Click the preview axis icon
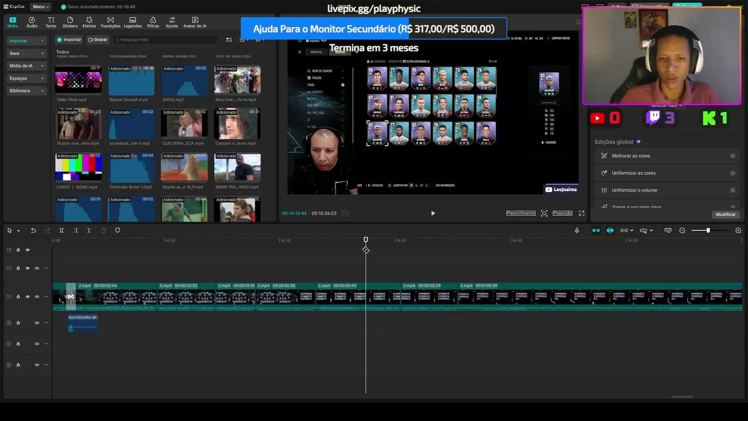This screenshot has height=421, width=748. pos(643,230)
